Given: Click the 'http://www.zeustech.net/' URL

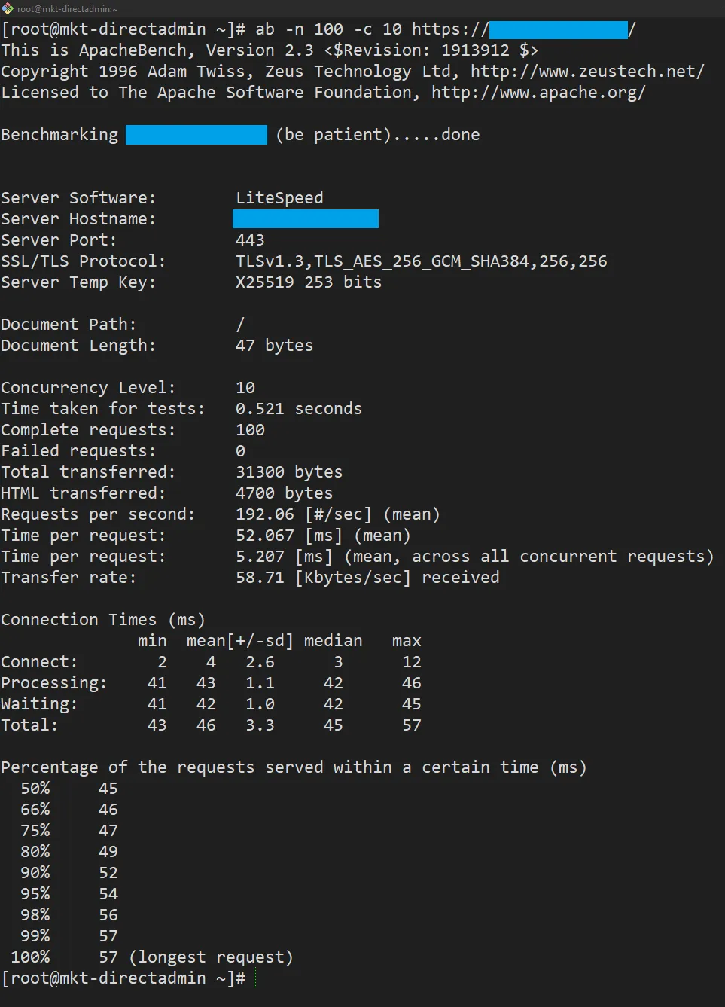Looking at the screenshot, I should pyautogui.click(x=588, y=72).
